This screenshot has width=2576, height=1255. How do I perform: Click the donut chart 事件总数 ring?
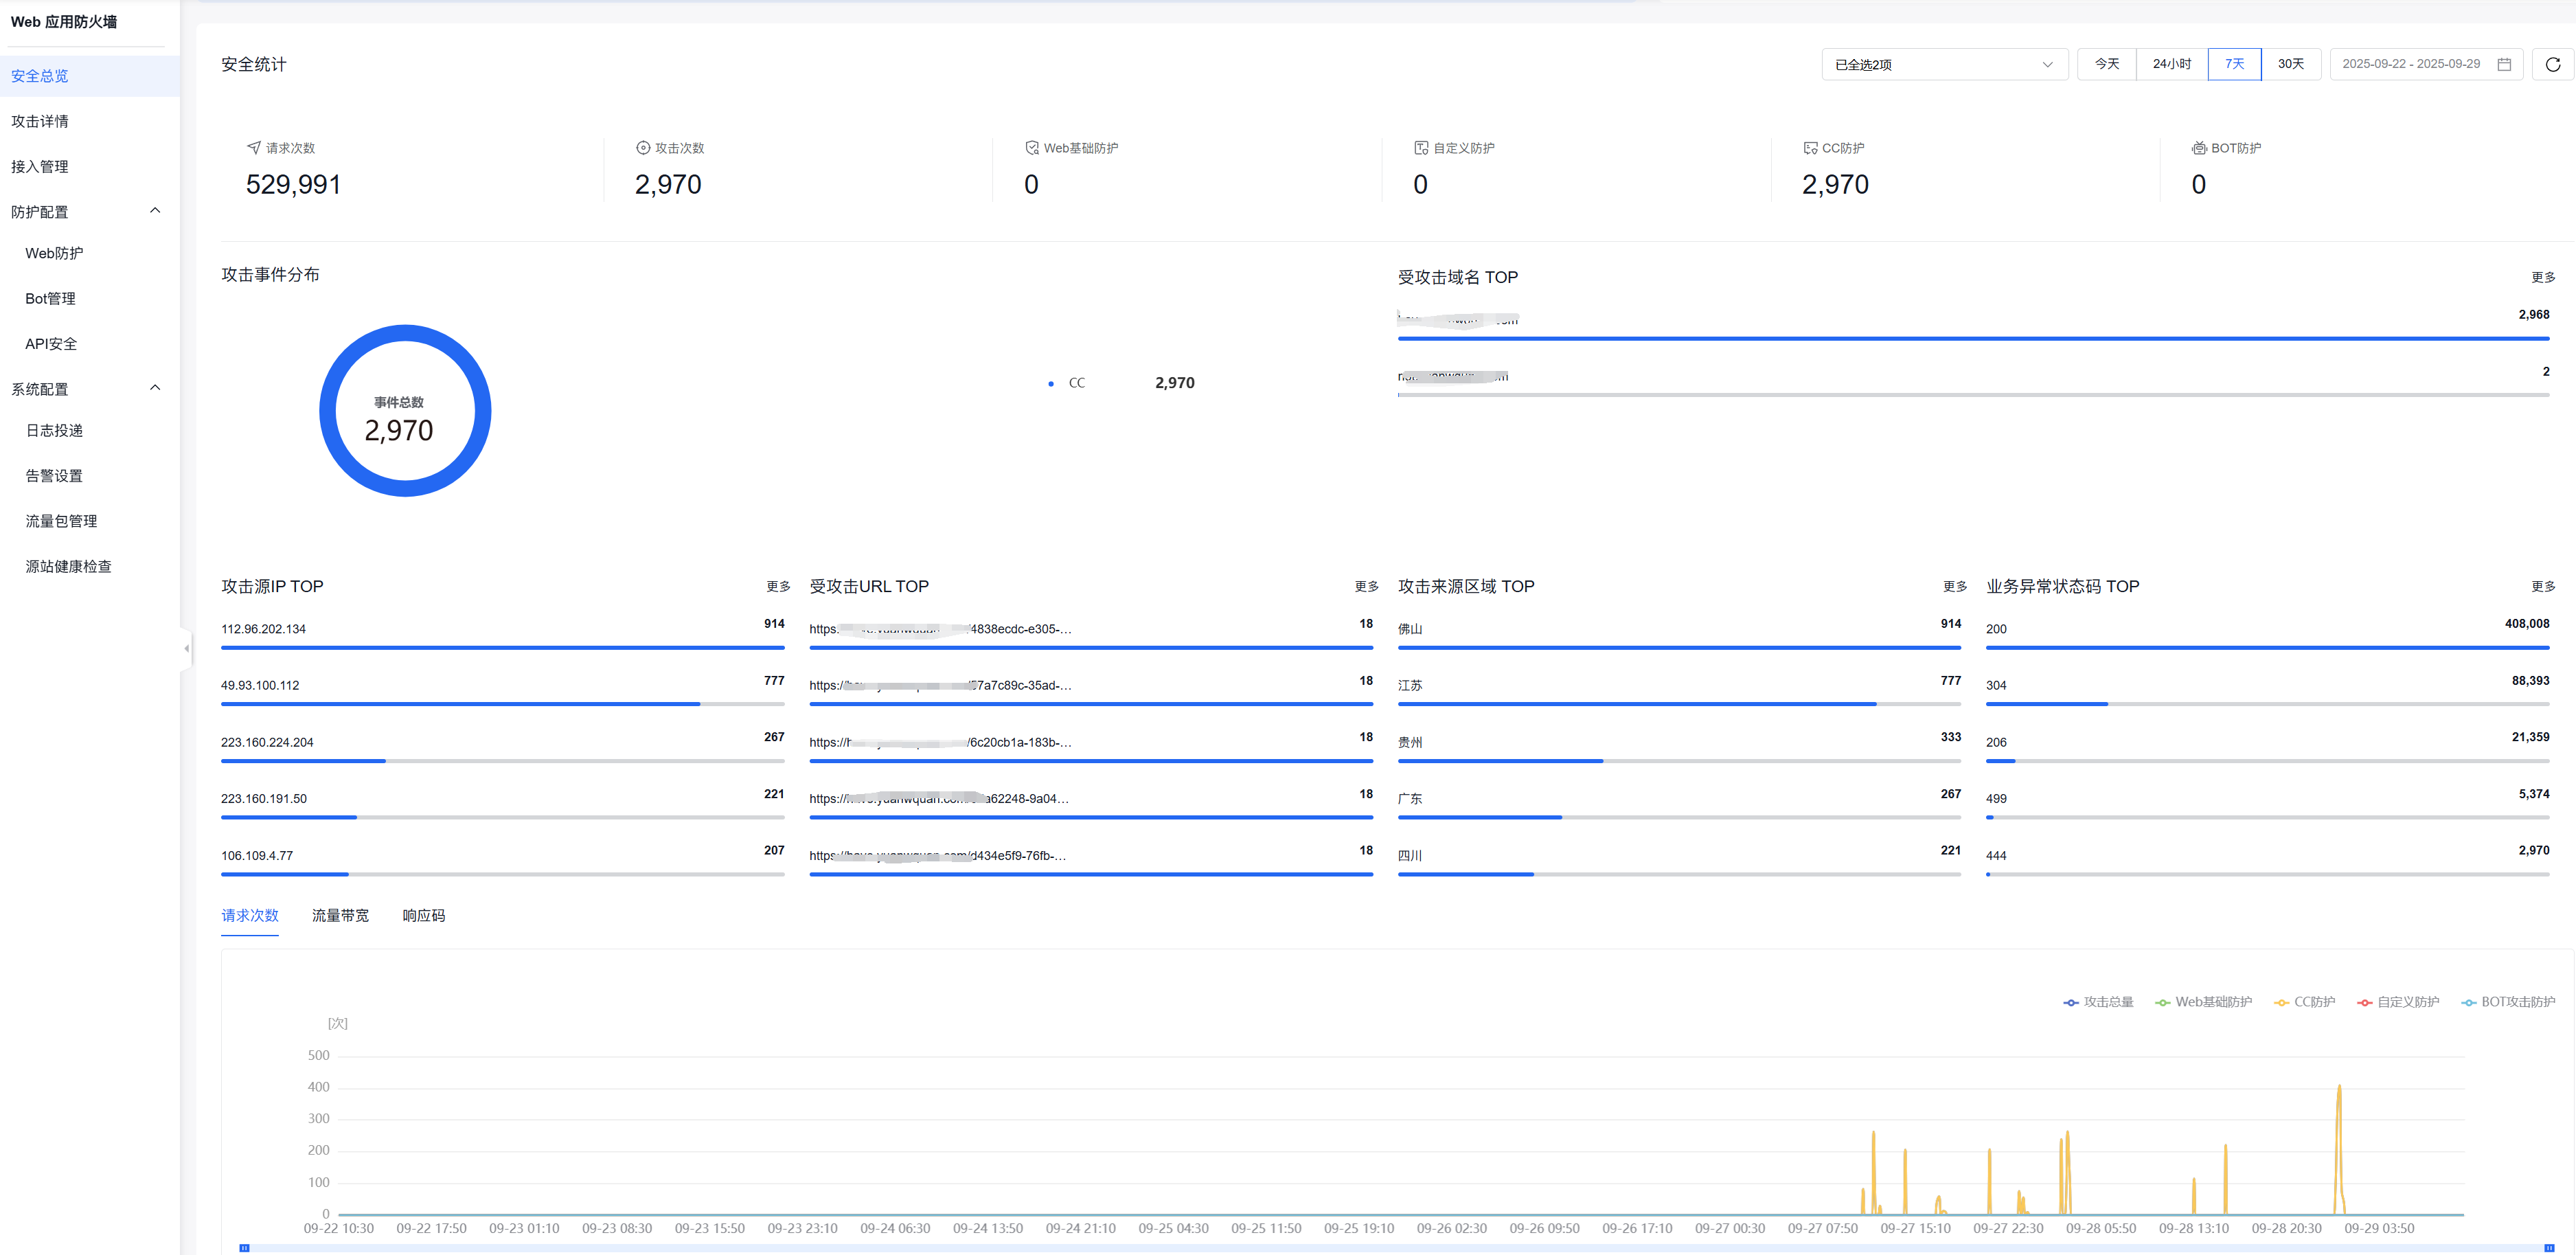(405, 410)
